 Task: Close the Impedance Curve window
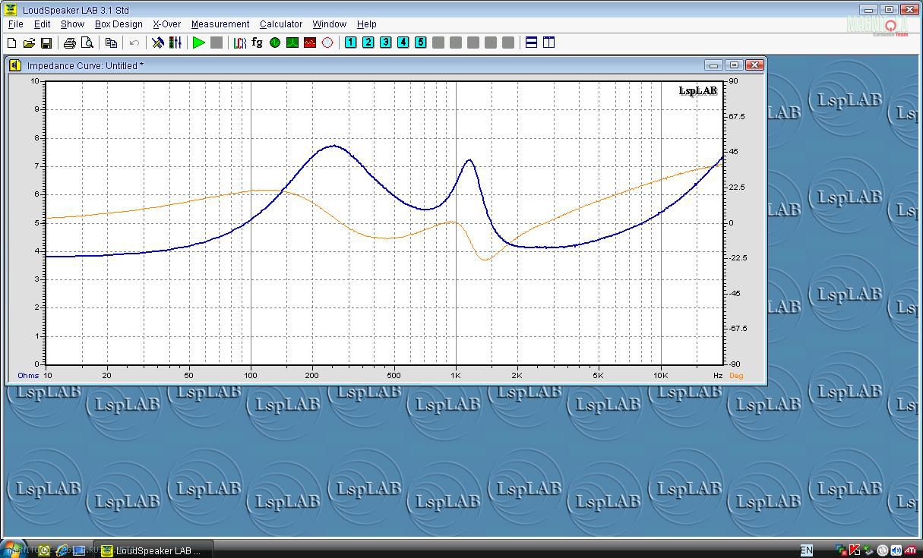[x=754, y=65]
